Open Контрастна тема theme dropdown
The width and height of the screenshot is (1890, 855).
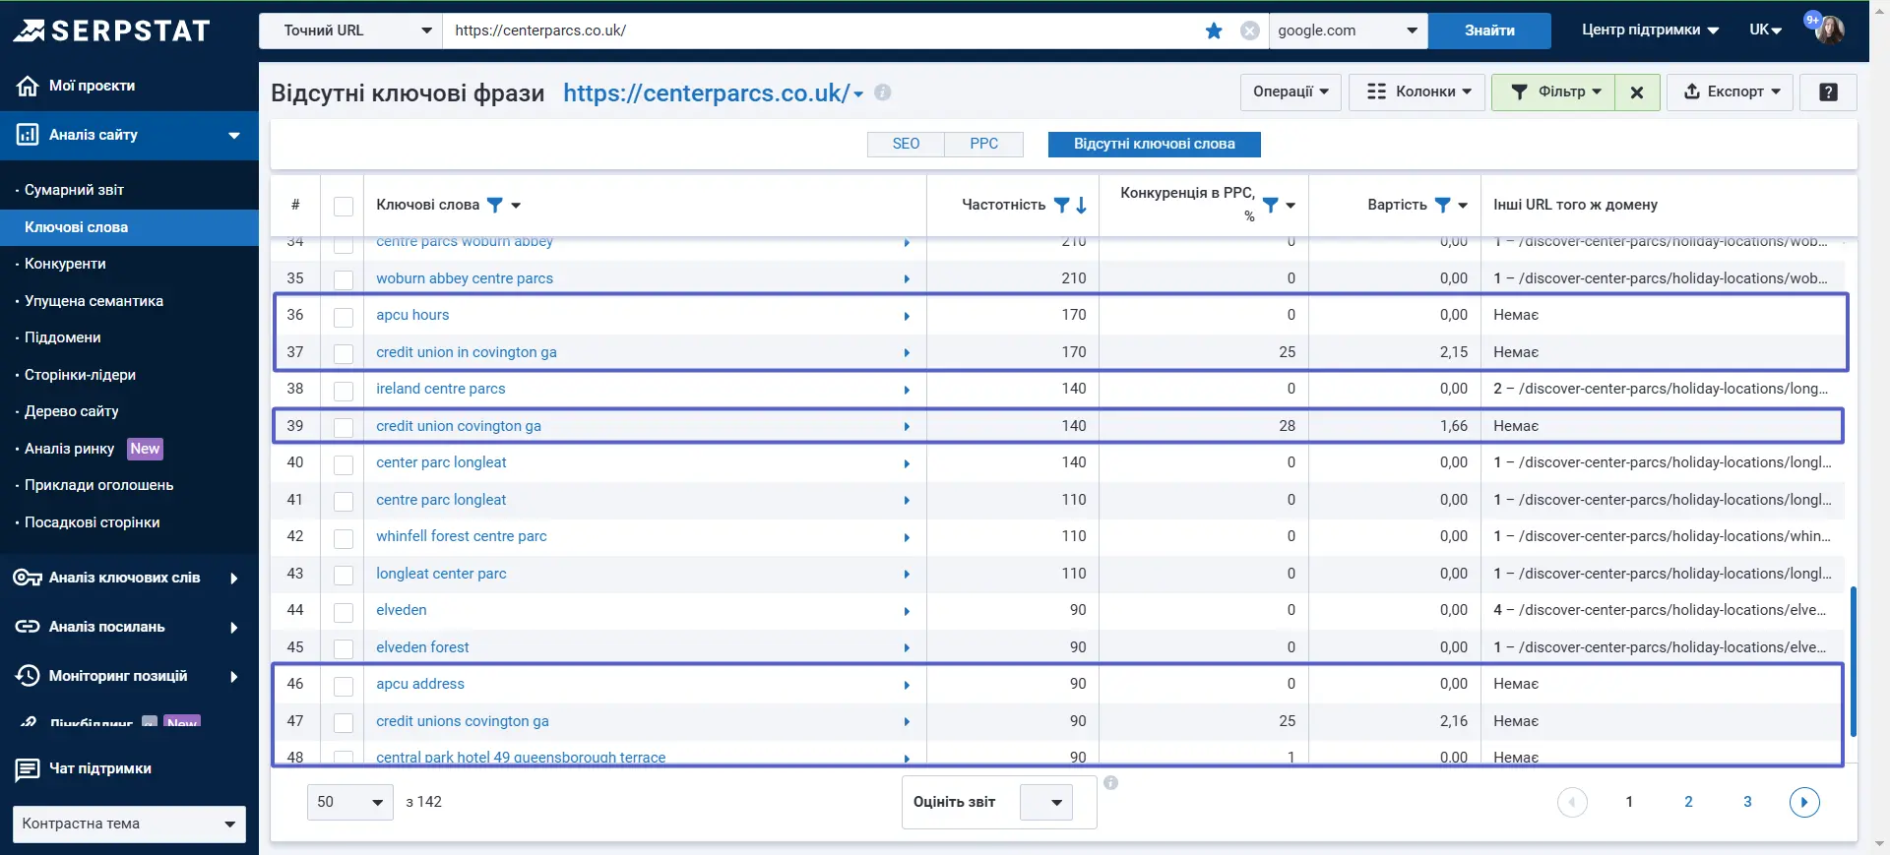point(129,824)
